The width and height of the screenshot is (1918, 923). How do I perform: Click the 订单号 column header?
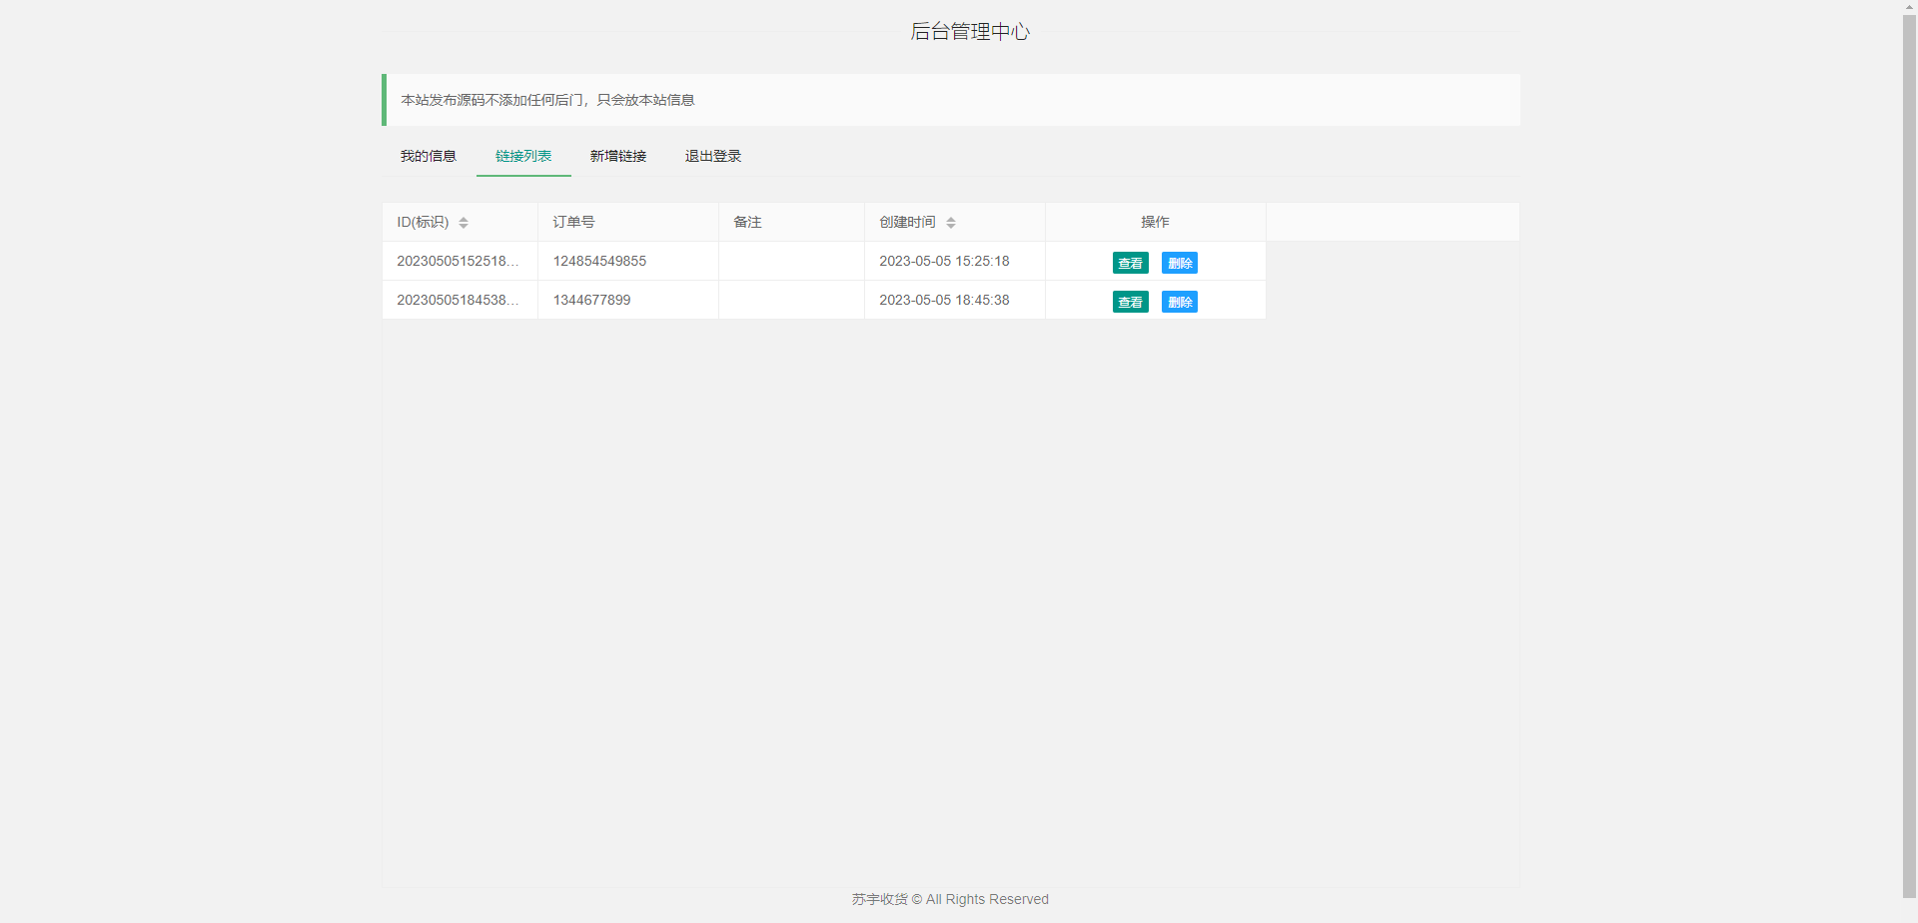point(573,222)
